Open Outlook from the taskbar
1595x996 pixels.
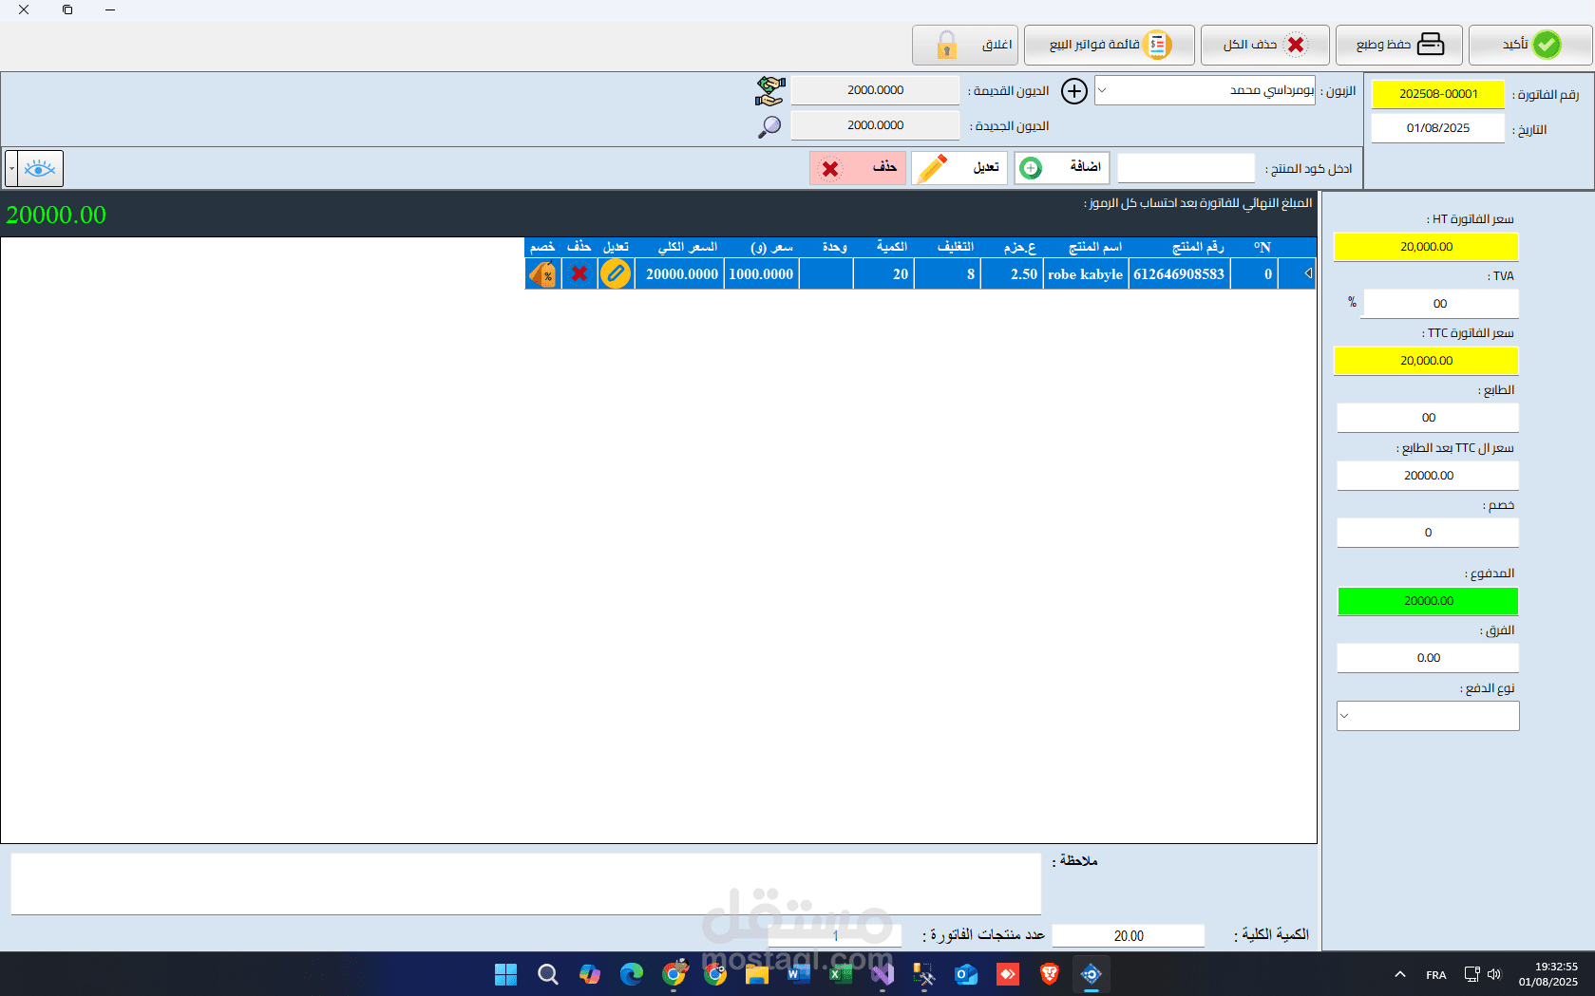(966, 974)
